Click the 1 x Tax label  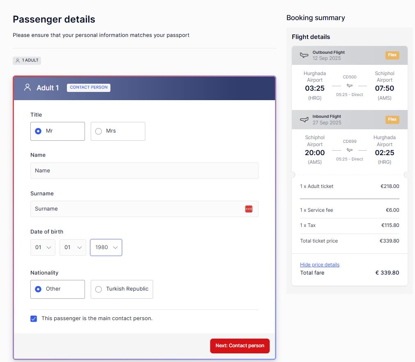307,225
